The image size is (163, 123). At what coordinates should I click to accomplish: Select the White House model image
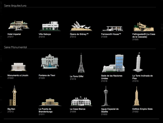tap(81, 101)
